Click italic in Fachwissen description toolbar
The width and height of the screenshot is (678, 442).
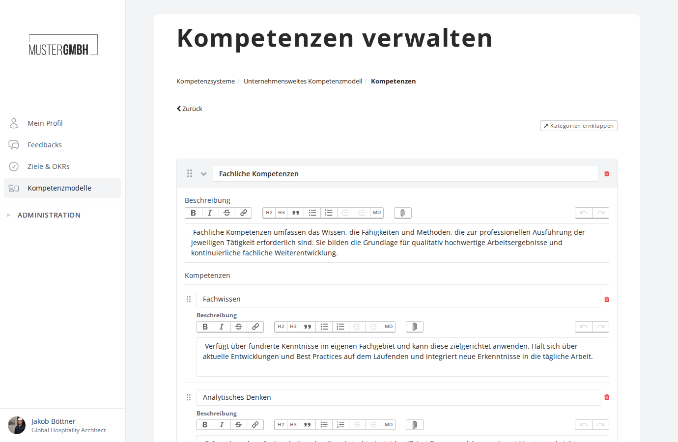pyautogui.click(x=222, y=327)
